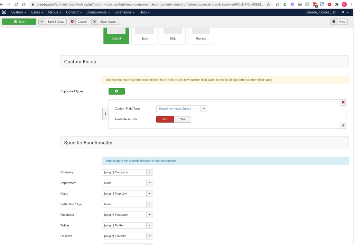Screen dimensions: 354x245
Task: Bookmark this page with the star icon
Action: click(x=268, y=4)
